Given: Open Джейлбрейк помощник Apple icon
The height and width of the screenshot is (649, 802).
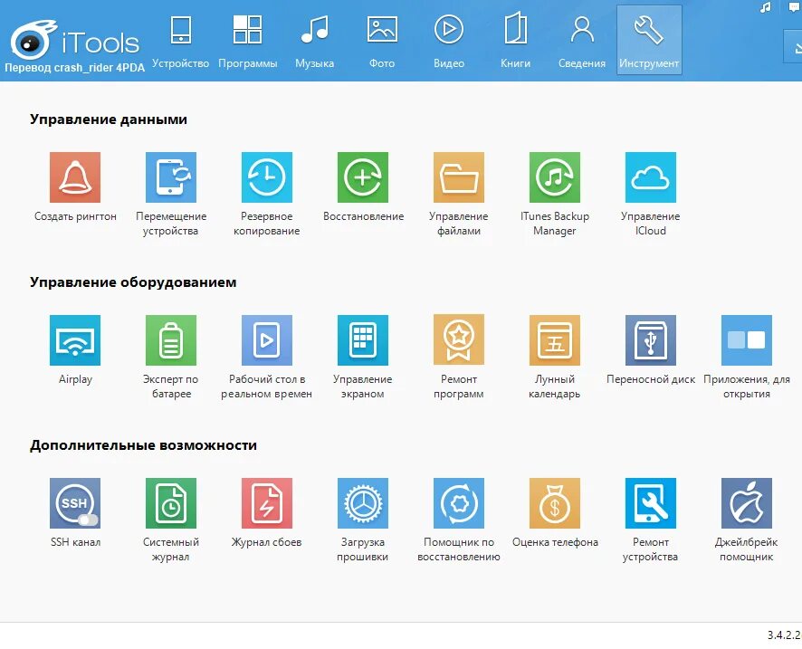Looking at the screenshot, I should (x=746, y=503).
